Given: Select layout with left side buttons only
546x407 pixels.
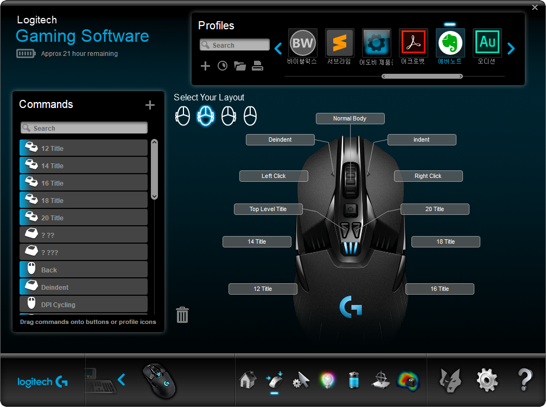Looking at the screenshot, I should (183, 116).
